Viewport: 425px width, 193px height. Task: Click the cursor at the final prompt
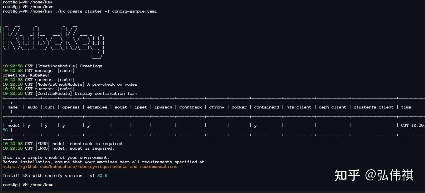click(x=55, y=185)
